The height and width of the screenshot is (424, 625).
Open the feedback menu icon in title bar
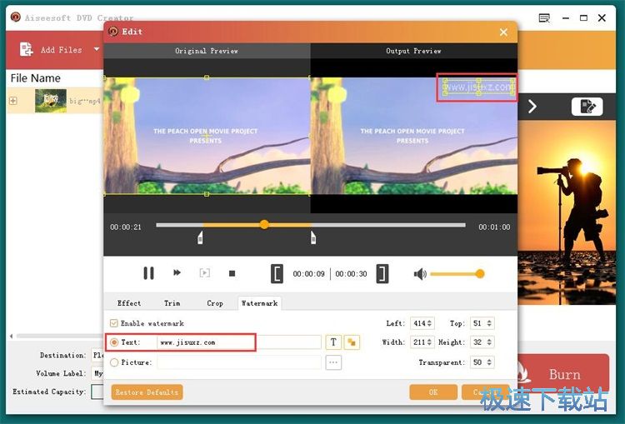(544, 18)
